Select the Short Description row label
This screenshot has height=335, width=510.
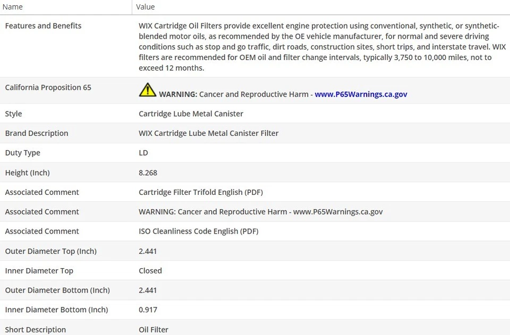[x=36, y=330]
